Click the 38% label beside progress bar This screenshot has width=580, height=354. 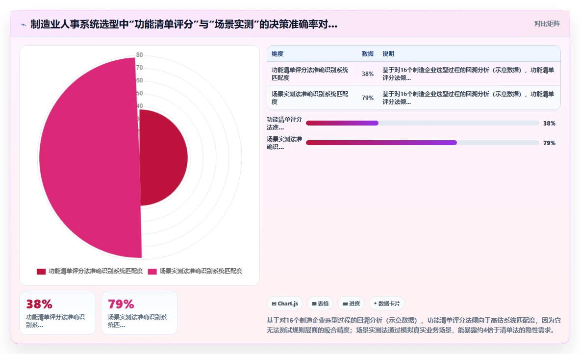click(x=549, y=123)
